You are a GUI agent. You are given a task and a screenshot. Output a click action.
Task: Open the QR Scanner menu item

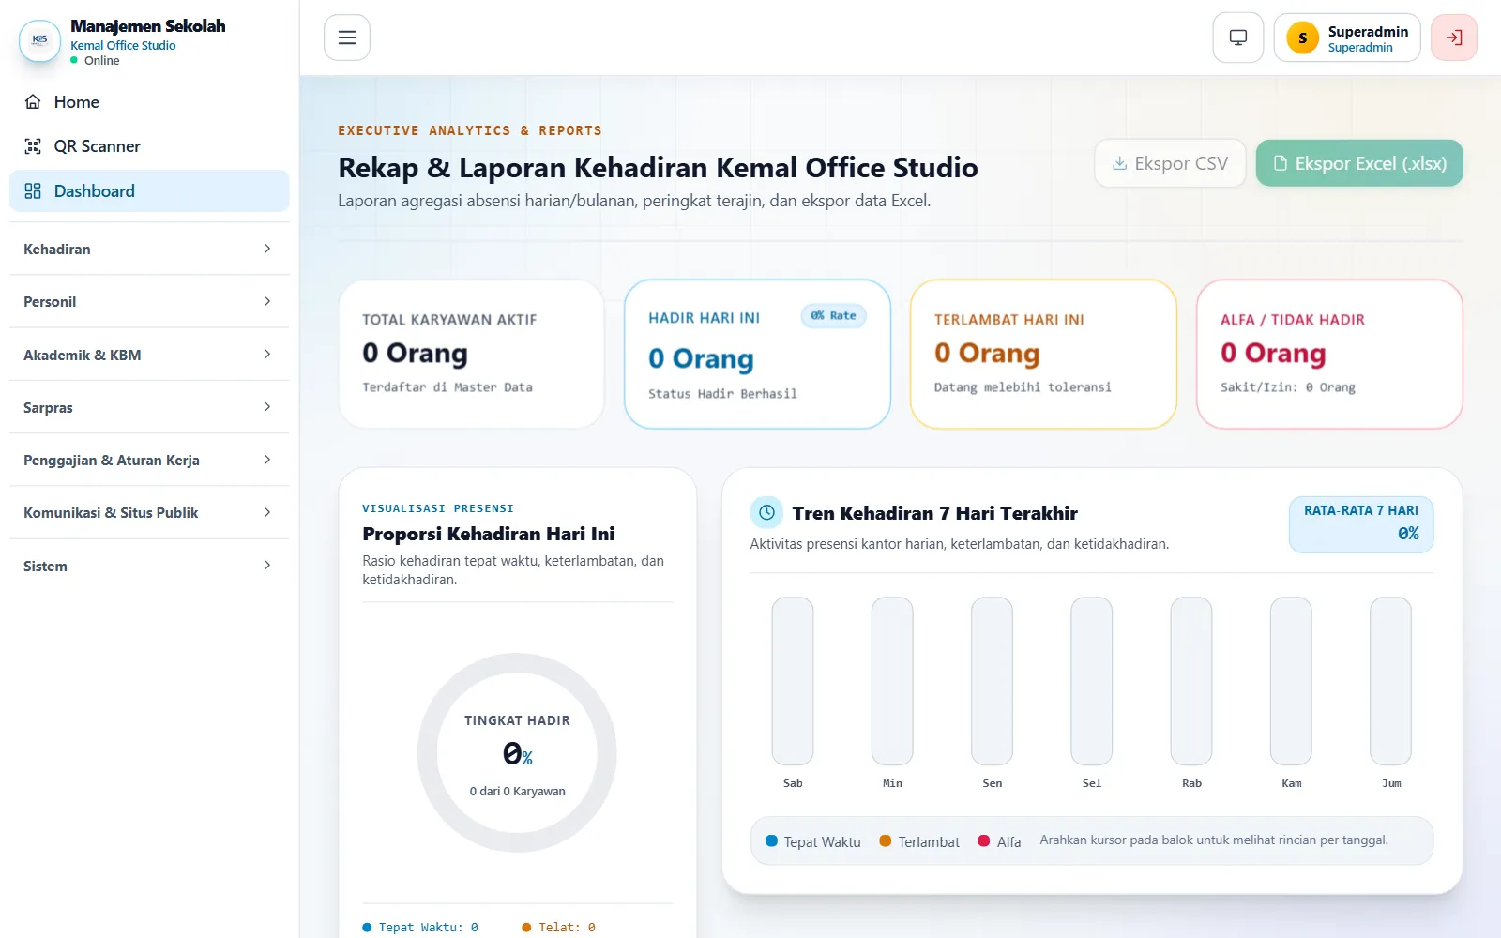click(149, 145)
